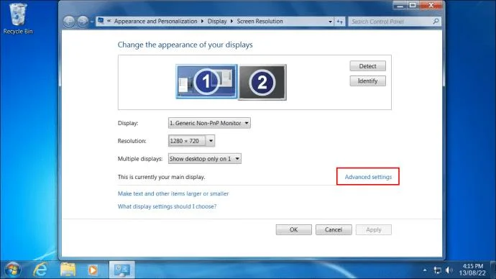
Task: Expand recent pages dropdown beside Forward
Action: pos(92,22)
